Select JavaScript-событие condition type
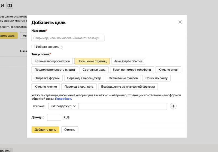The width and height of the screenshot is (218, 152). point(128,61)
